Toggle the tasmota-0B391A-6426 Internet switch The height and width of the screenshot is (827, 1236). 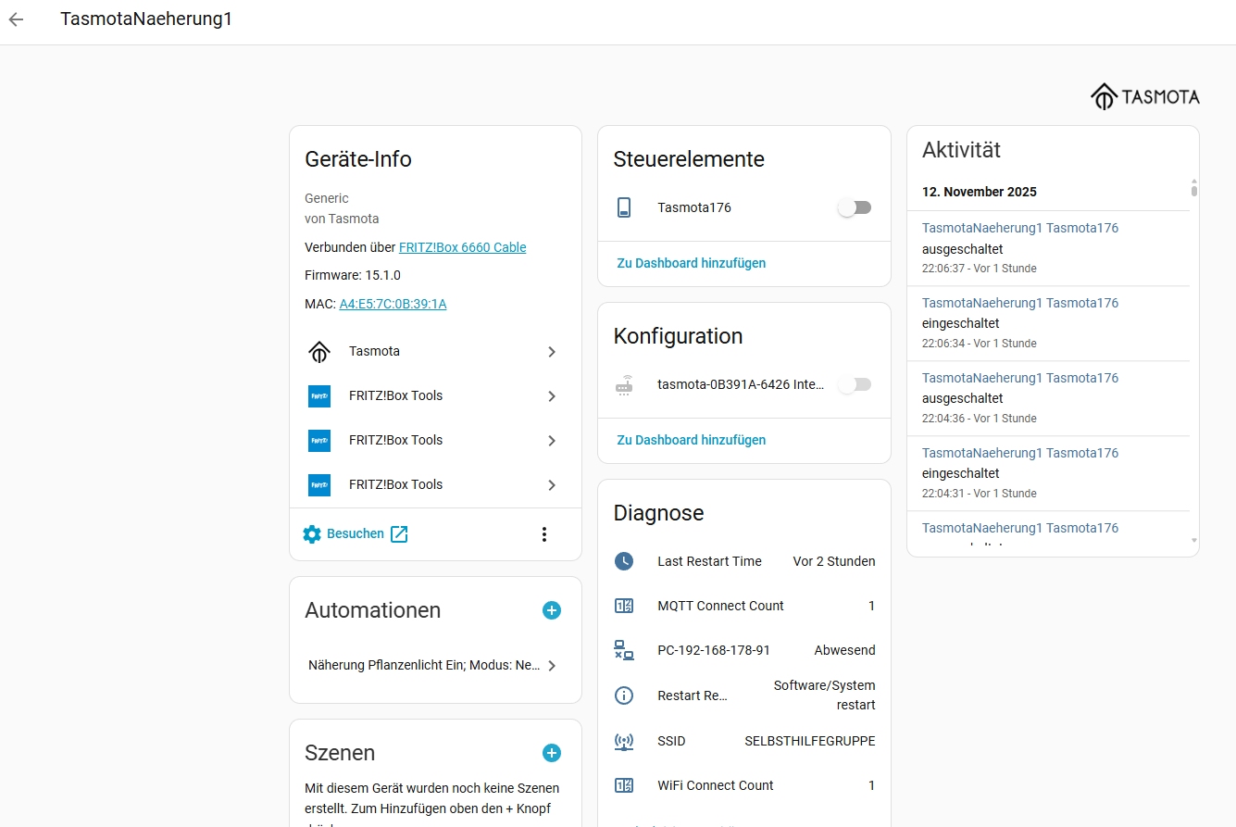coord(854,384)
